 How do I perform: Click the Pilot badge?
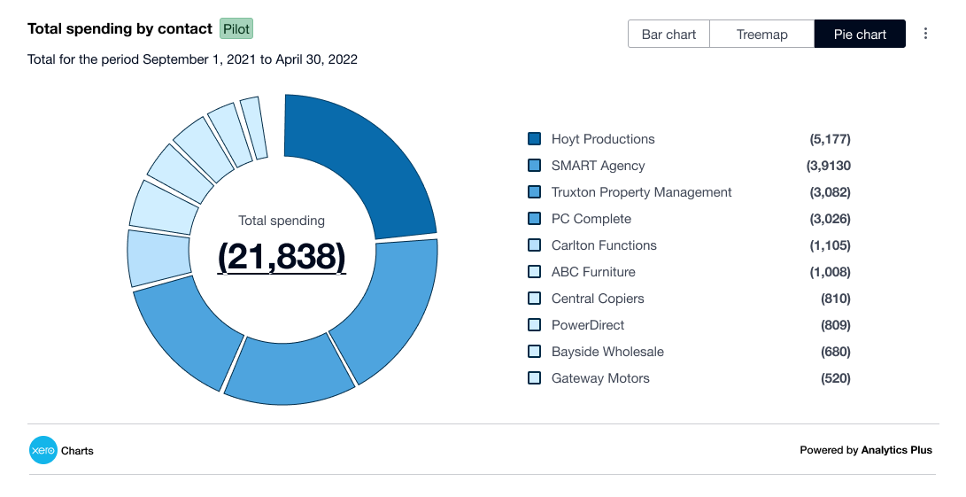tap(236, 29)
